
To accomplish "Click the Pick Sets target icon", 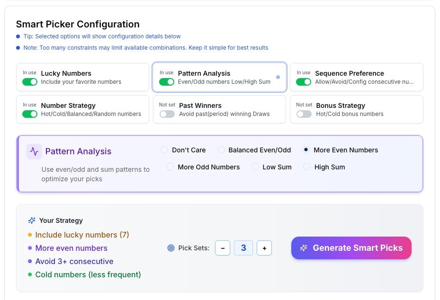I will pyautogui.click(x=171, y=248).
